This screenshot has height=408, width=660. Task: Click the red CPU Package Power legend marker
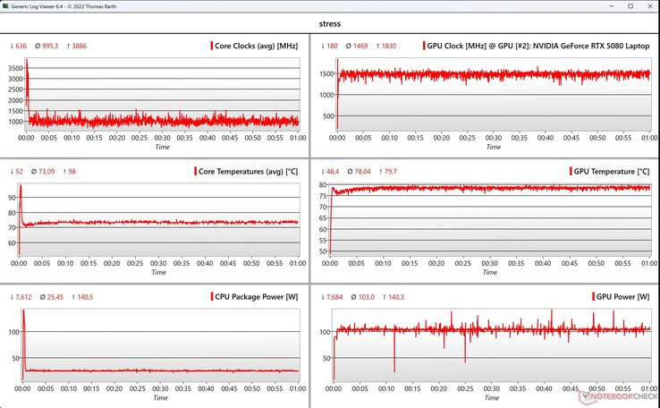point(211,296)
